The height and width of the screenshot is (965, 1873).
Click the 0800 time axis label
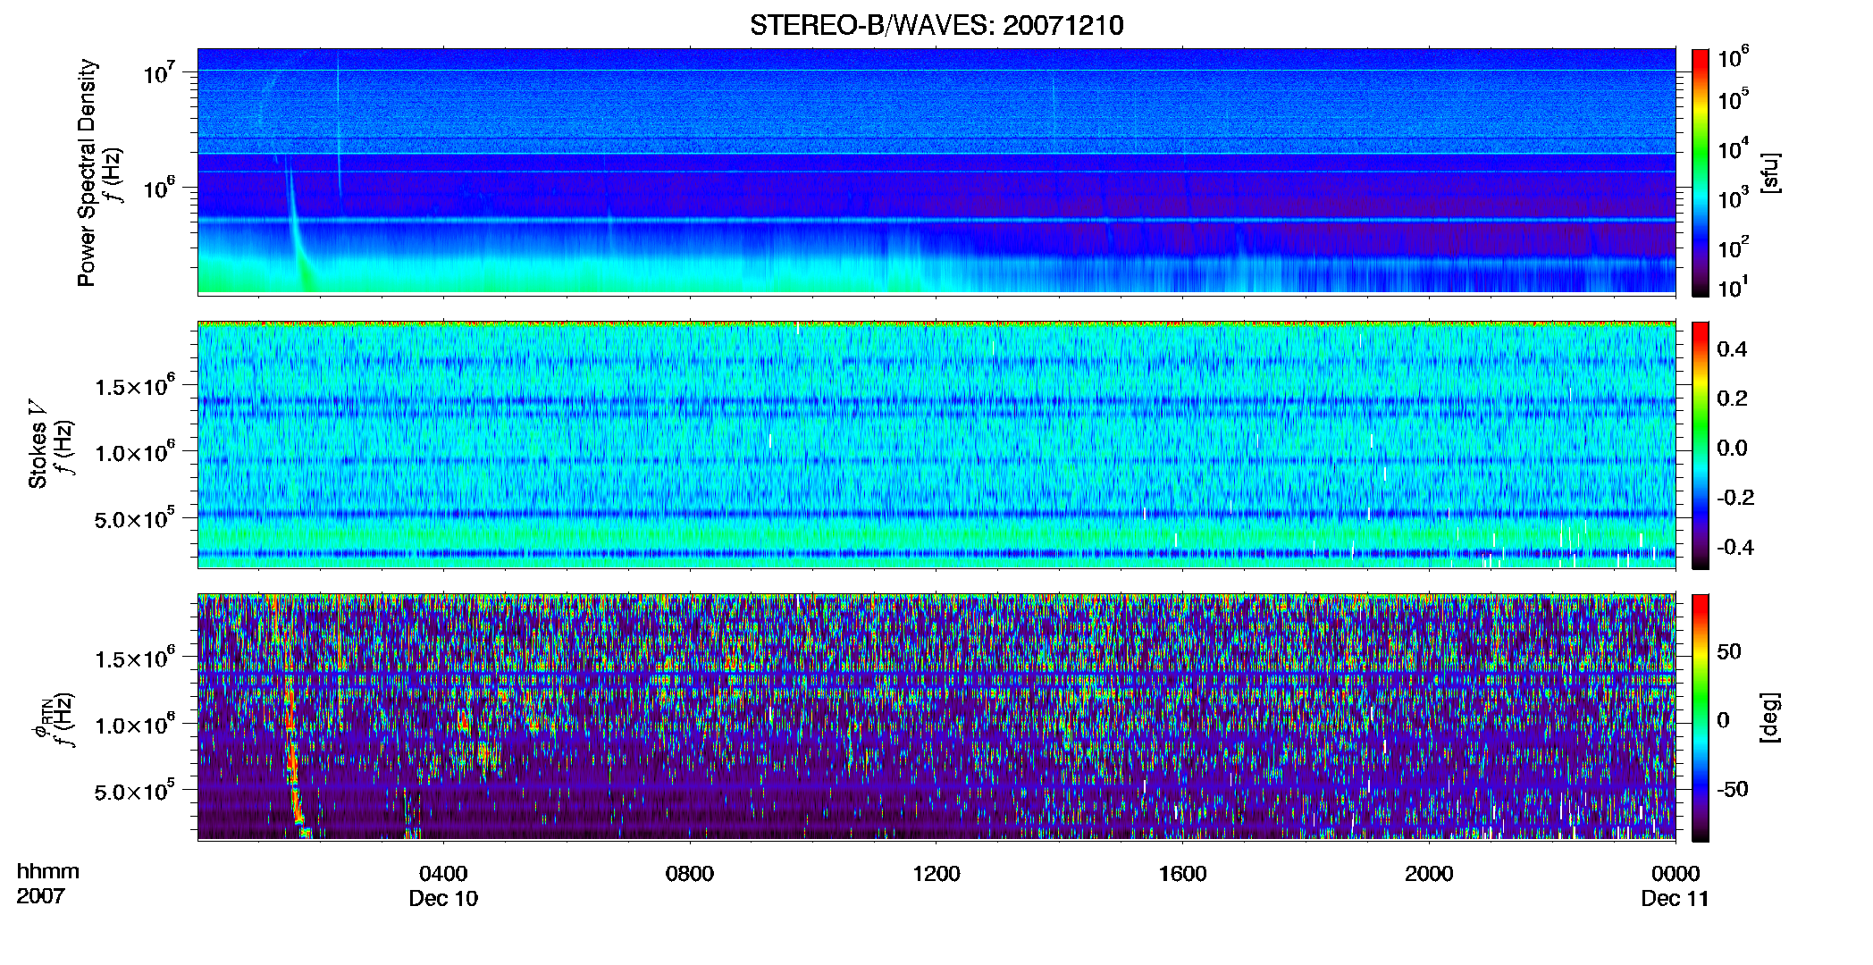tap(690, 873)
